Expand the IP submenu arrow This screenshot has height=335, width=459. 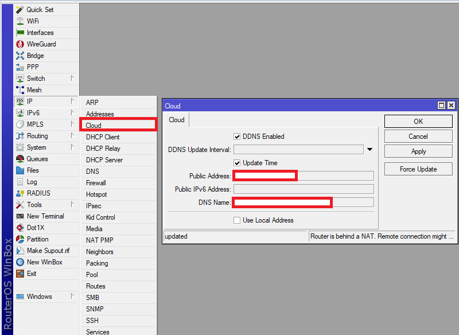click(72, 101)
